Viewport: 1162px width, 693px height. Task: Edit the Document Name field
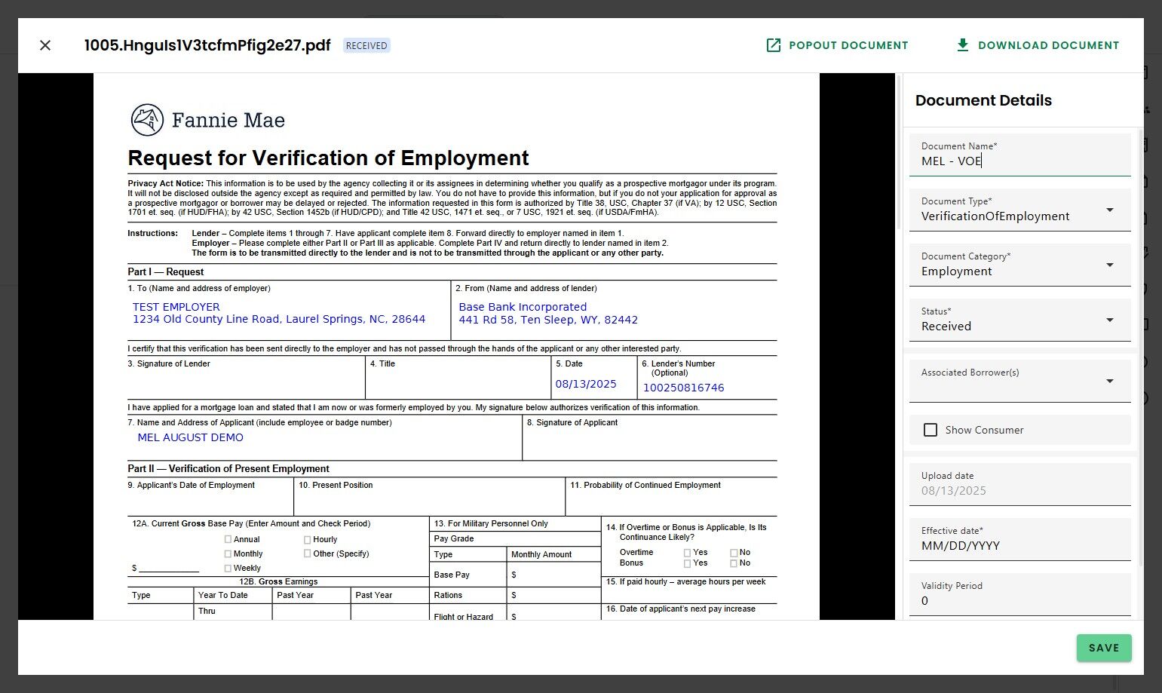point(1019,155)
